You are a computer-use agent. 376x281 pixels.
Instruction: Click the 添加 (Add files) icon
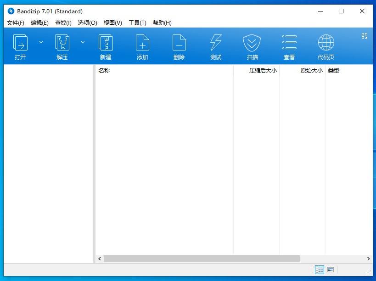tap(142, 43)
